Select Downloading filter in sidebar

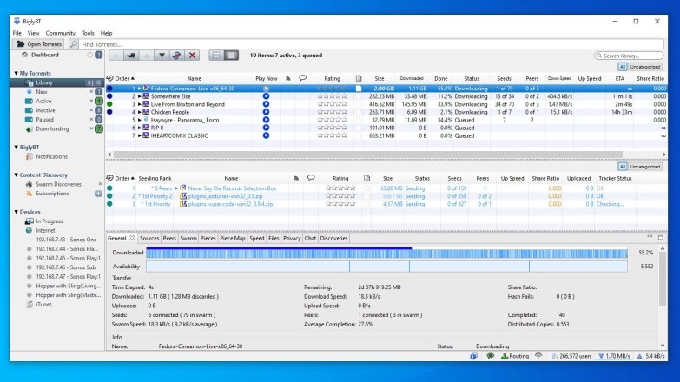point(52,128)
